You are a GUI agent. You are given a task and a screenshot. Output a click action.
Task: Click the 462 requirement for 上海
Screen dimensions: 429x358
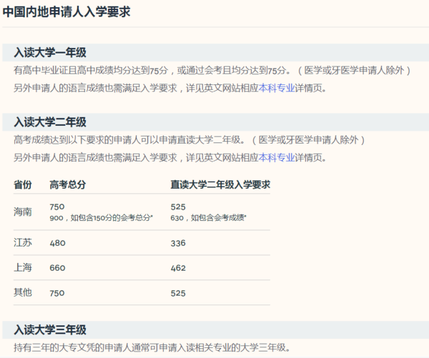178,268
